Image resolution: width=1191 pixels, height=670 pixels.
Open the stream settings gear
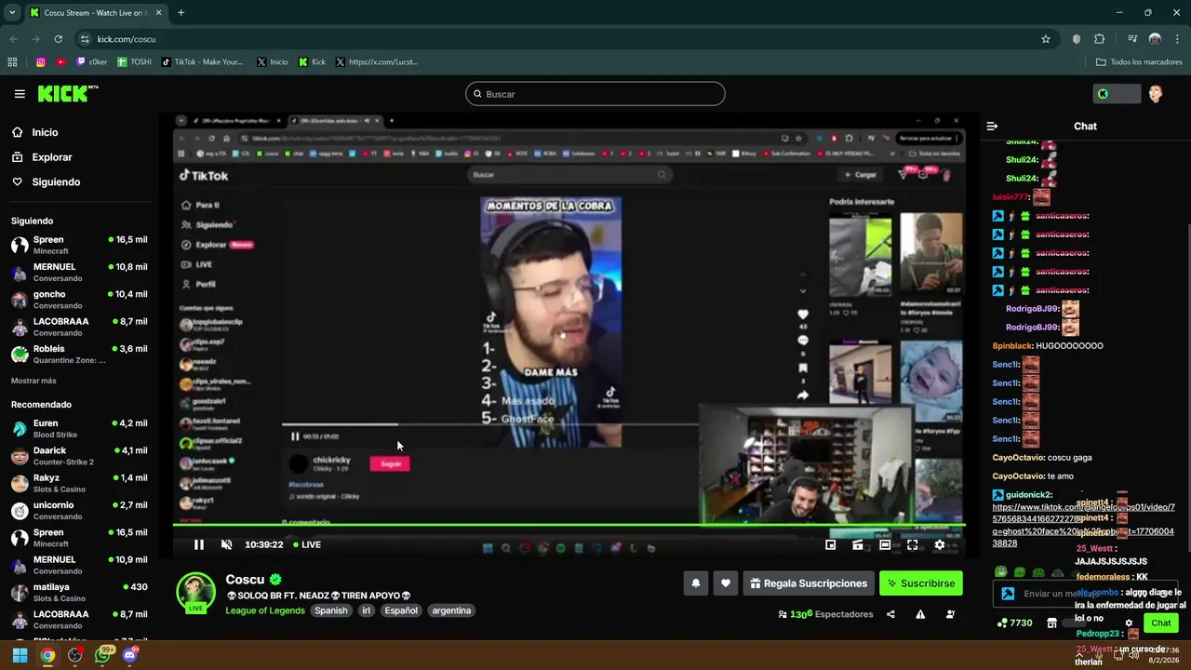pyautogui.click(x=939, y=545)
